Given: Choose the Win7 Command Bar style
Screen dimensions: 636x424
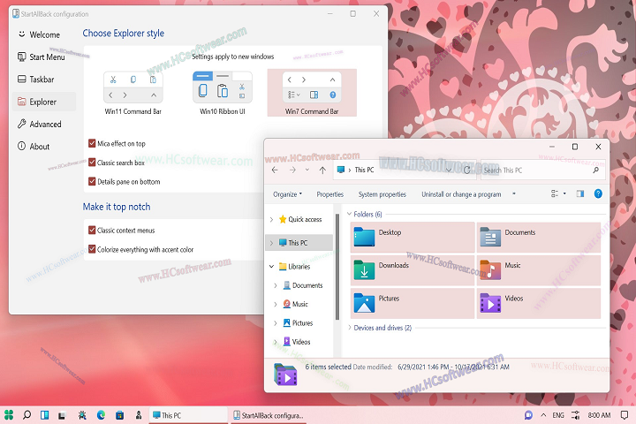Looking at the screenshot, I should click(312, 93).
